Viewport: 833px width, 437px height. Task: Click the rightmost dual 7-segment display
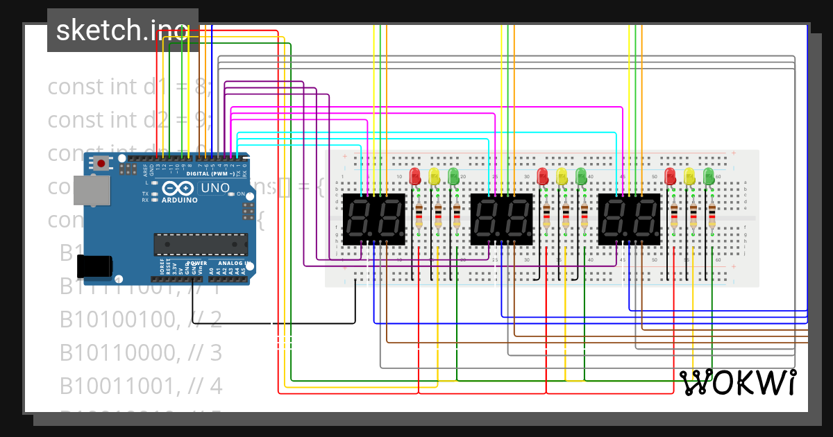coord(628,218)
